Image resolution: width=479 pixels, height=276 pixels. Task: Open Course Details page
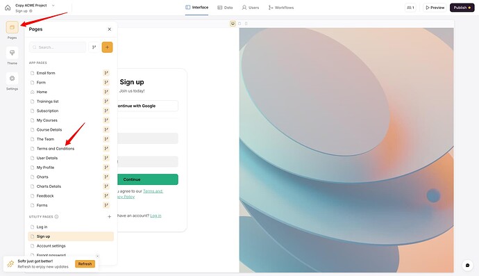(49, 130)
